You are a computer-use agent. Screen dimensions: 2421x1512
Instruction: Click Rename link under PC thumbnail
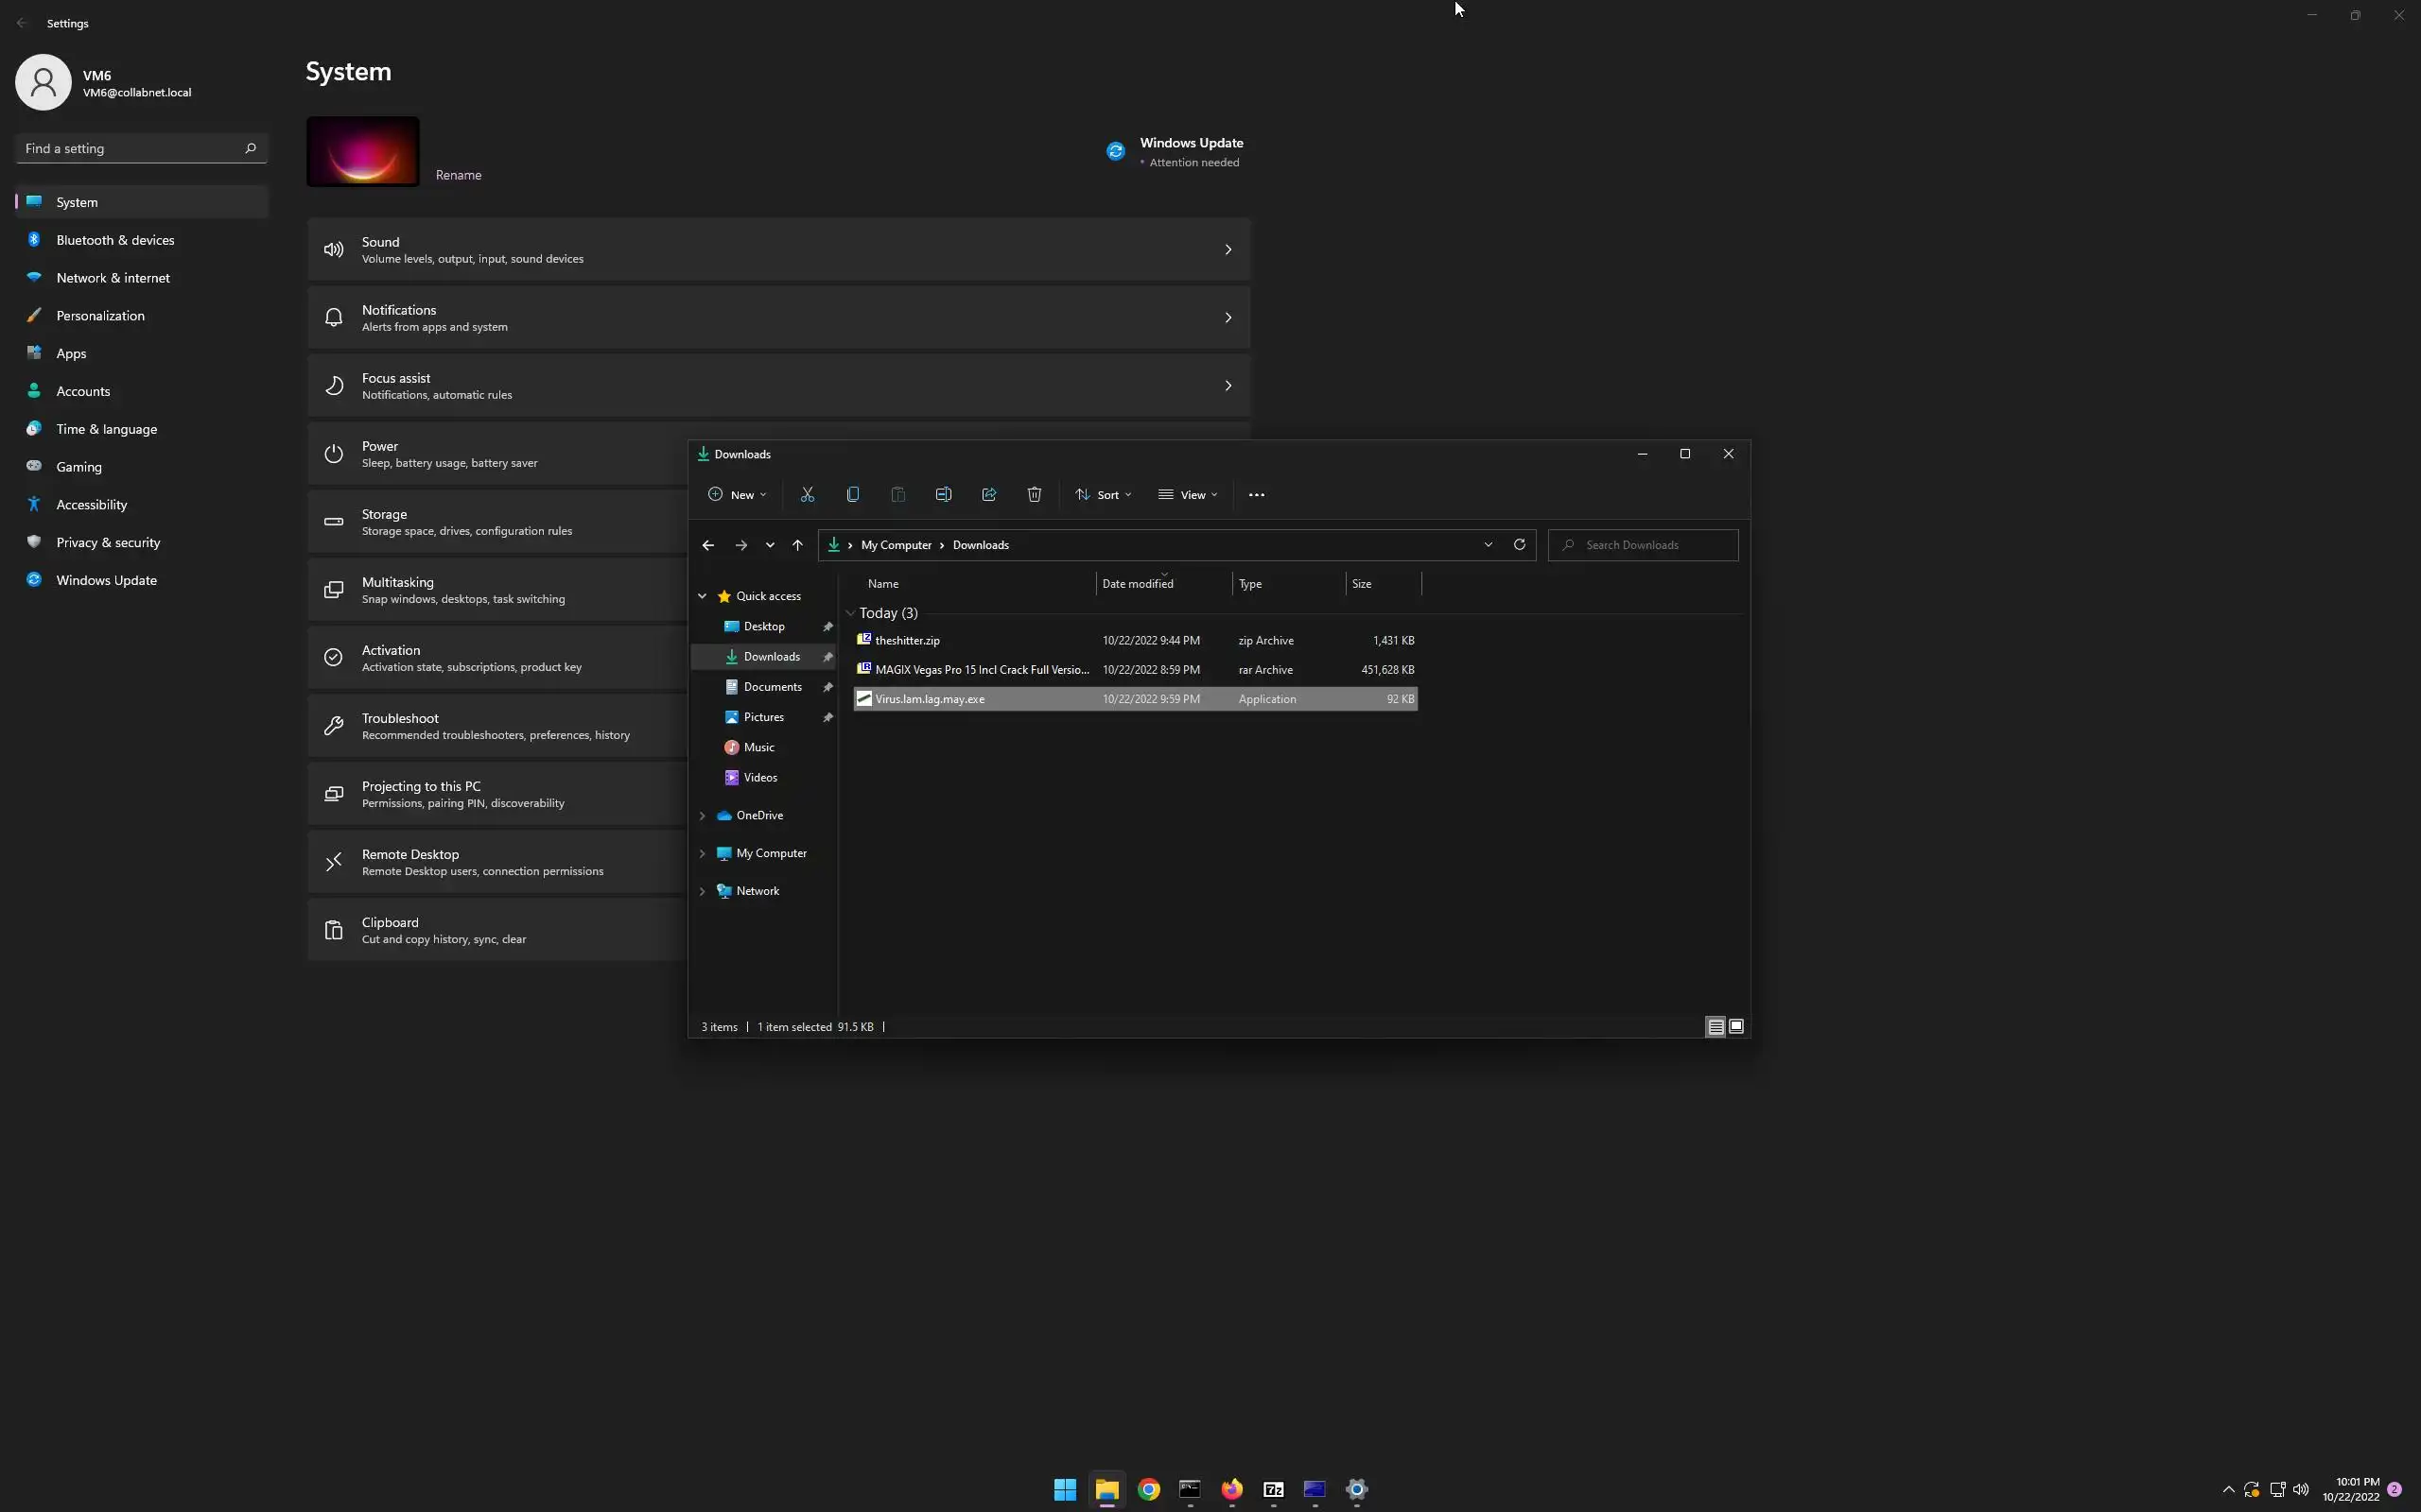458,175
